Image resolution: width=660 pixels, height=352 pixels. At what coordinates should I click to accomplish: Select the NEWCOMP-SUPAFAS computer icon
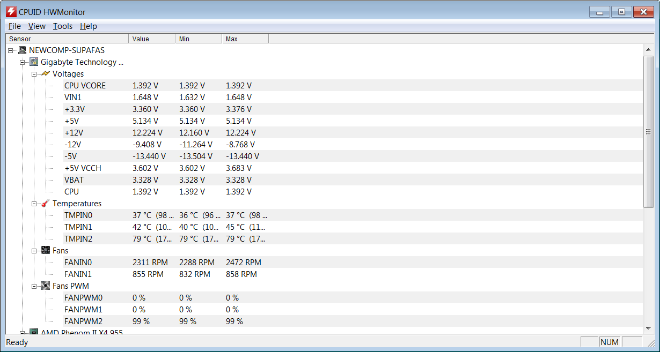(22, 50)
